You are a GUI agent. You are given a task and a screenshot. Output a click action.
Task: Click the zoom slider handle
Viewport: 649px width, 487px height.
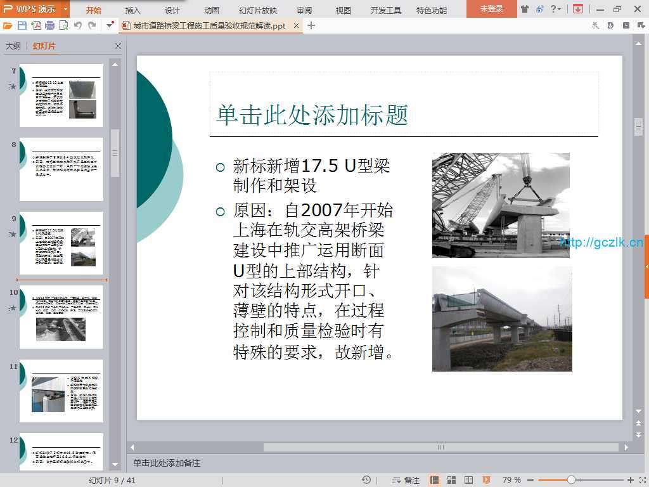(571, 480)
